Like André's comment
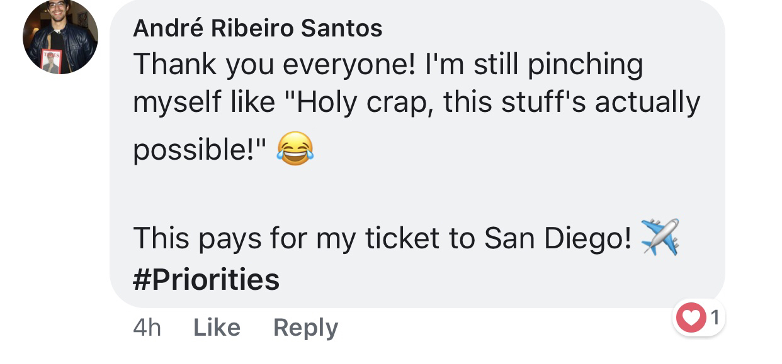The width and height of the screenshot is (782, 364). click(x=217, y=328)
